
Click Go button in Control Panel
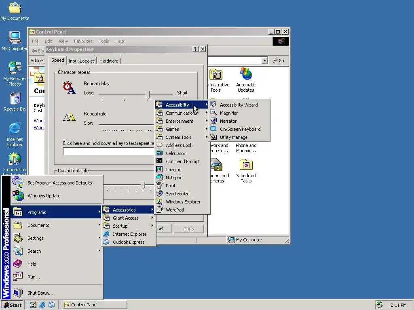coord(279,61)
